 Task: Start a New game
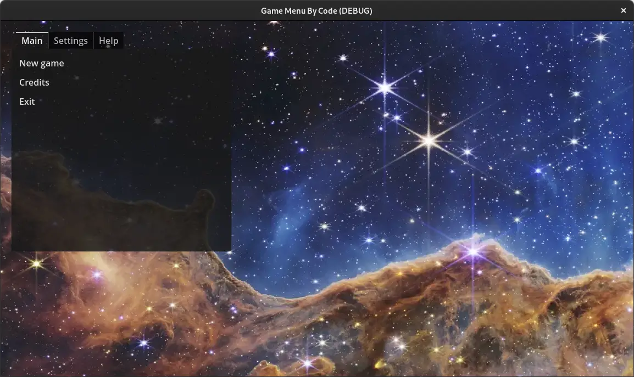click(x=42, y=64)
